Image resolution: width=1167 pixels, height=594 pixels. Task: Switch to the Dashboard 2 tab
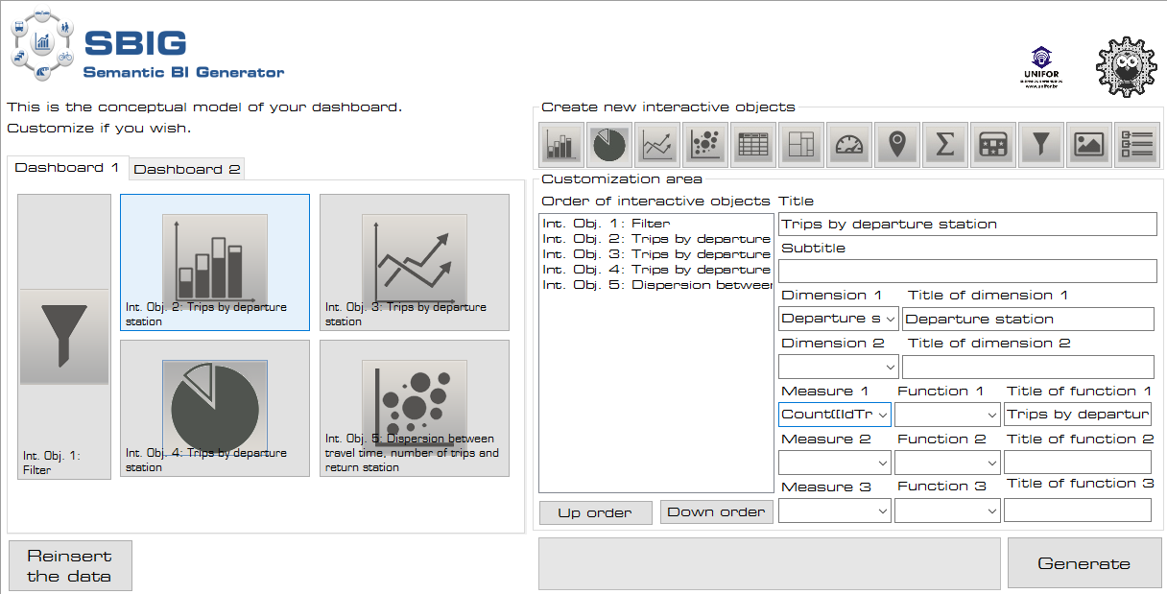pos(186,169)
